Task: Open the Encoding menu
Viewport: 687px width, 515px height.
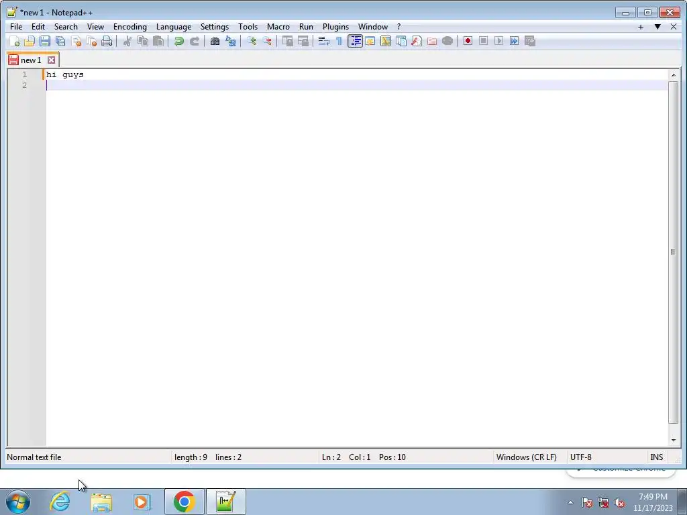Action: point(129,27)
